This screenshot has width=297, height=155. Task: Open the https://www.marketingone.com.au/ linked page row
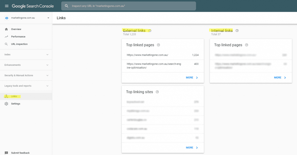[x=163, y=55]
